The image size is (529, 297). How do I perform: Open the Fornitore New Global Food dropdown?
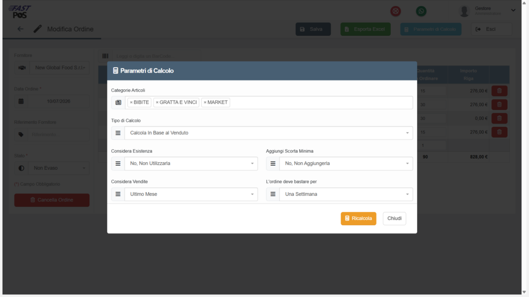[60, 68]
